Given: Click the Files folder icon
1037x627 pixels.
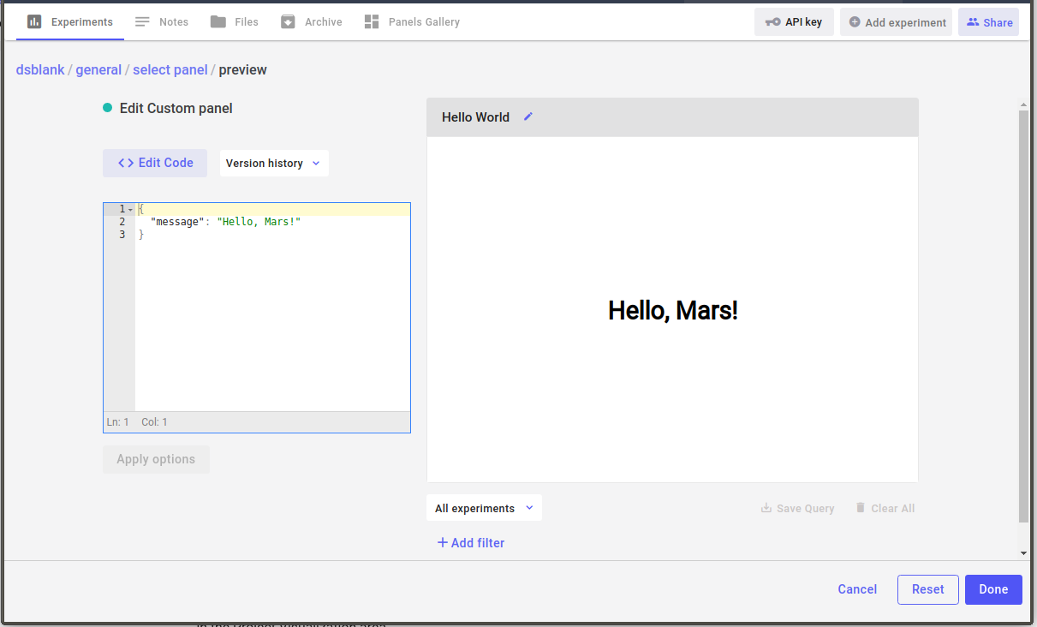Looking at the screenshot, I should [218, 22].
